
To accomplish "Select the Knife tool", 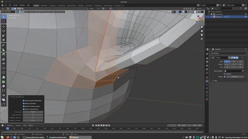I will point(3,73).
